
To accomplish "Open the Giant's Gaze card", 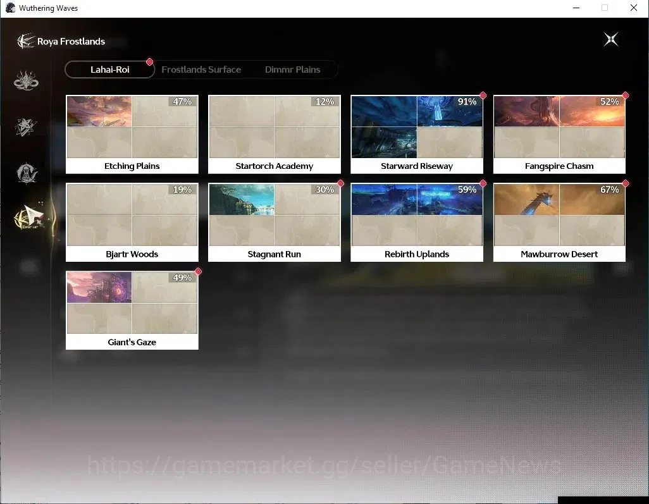I will coord(132,310).
